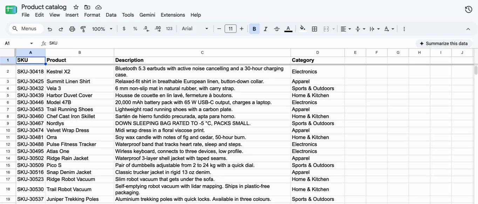Increase font size plus button
The image size is (478, 204).
pos(241,29)
